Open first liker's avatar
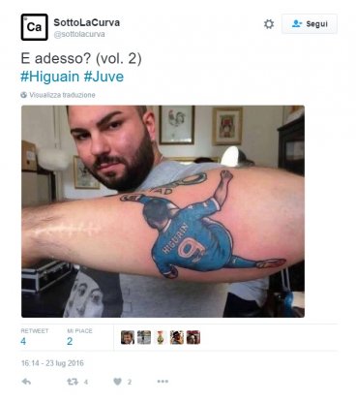This screenshot has height=402, width=356. [128, 337]
